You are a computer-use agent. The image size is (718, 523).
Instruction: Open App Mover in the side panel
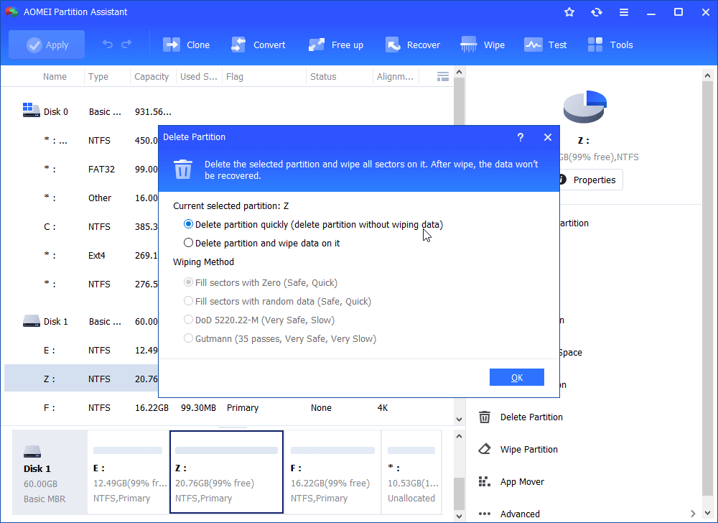(x=511, y=482)
